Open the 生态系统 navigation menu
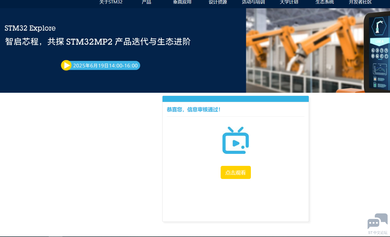Image resolution: width=390 pixels, height=237 pixels. coord(325,2)
